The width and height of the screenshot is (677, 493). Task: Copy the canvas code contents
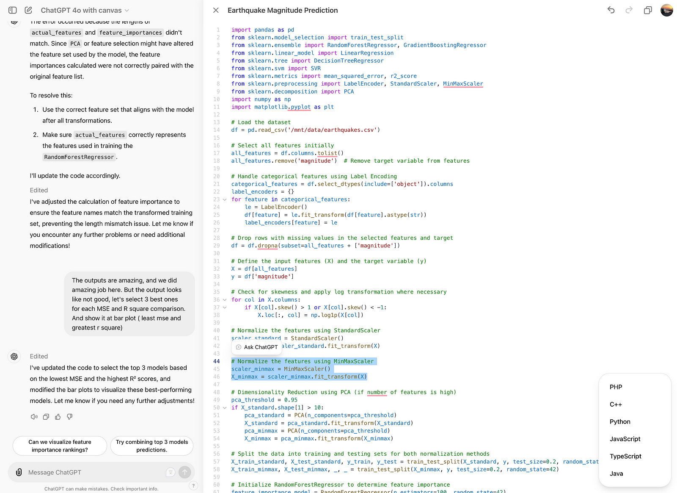click(648, 10)
